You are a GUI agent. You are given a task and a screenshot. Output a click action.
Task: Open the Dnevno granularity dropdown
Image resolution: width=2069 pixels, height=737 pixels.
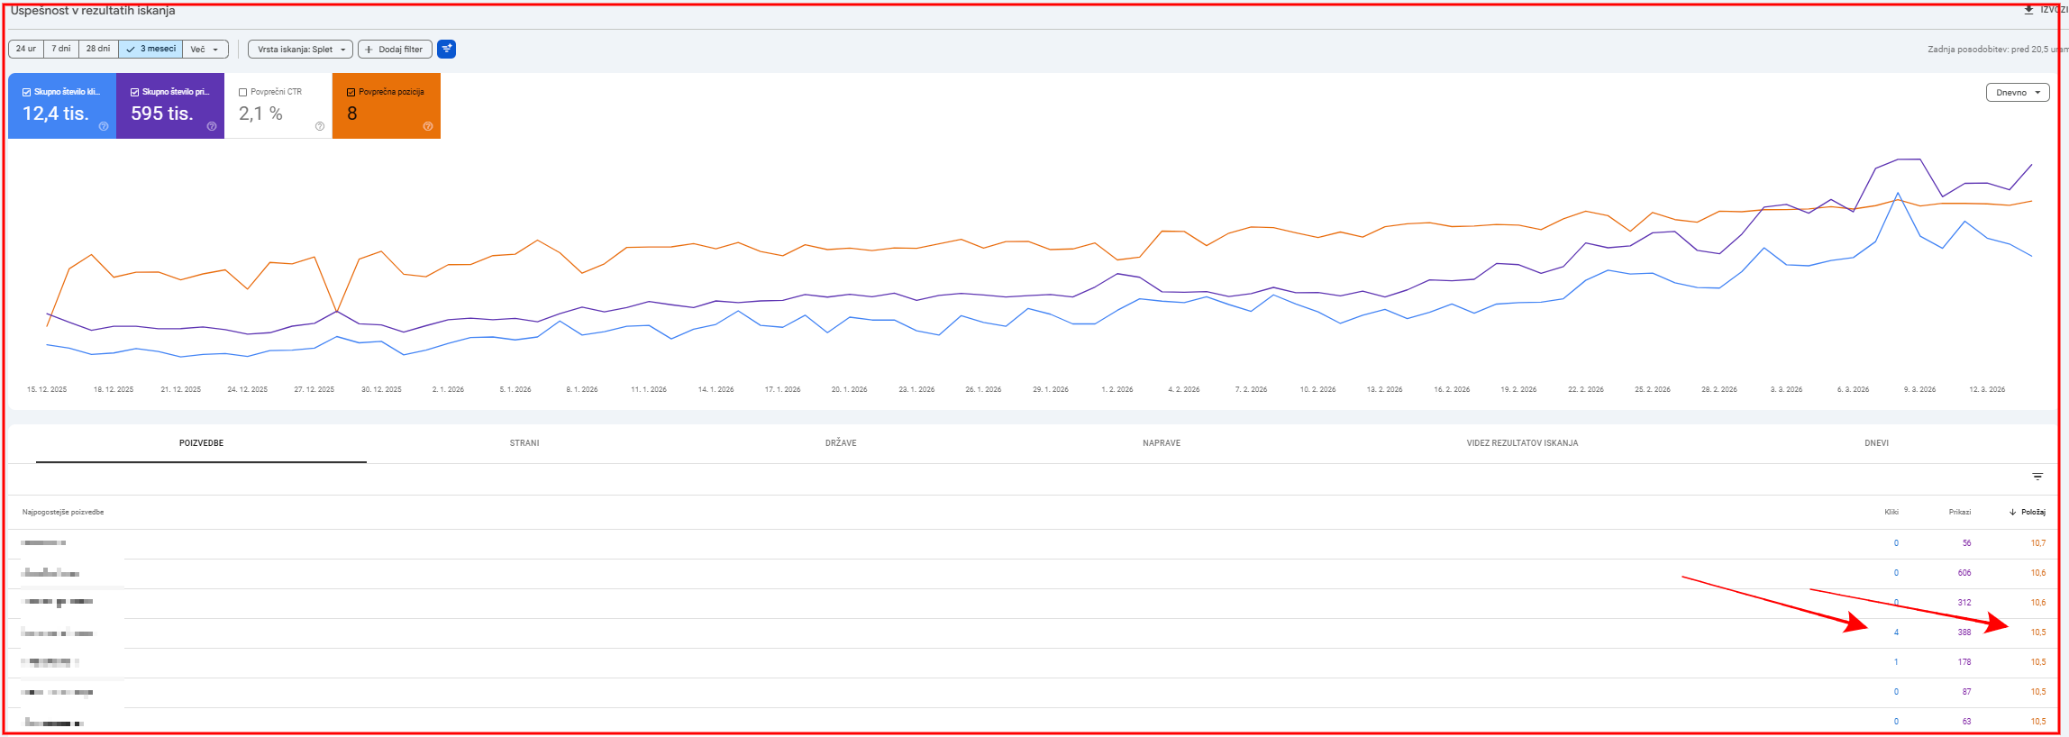coord(2018,92)
